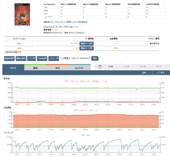Open the フリマ button
Viewport: 170px width, 157px height.
click(x=32, y=59)
